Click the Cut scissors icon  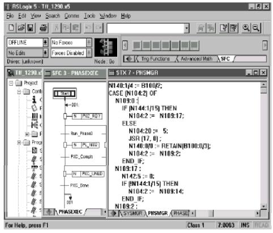click(x=57, y=28)
